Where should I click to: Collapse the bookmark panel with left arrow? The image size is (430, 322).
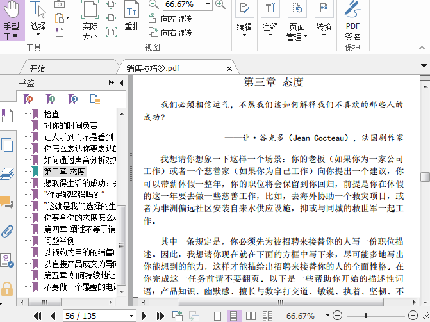[122, 83]
